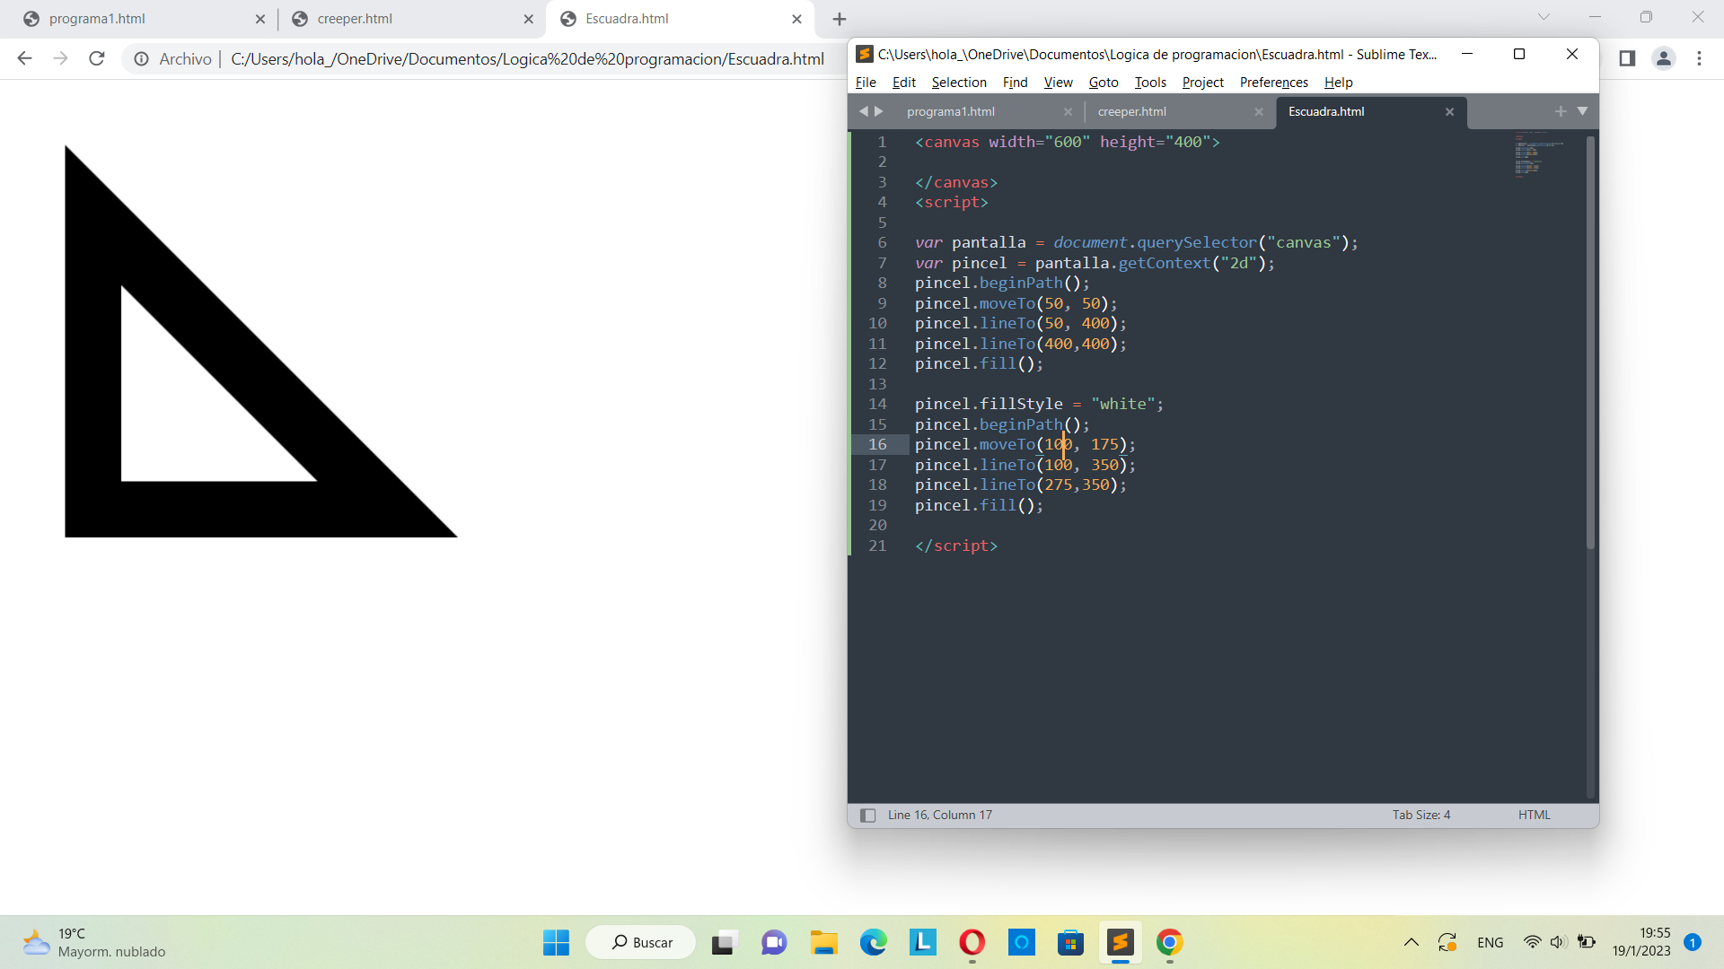
Task: Open Task View from taskbar
Action: (x=724, y=942)
